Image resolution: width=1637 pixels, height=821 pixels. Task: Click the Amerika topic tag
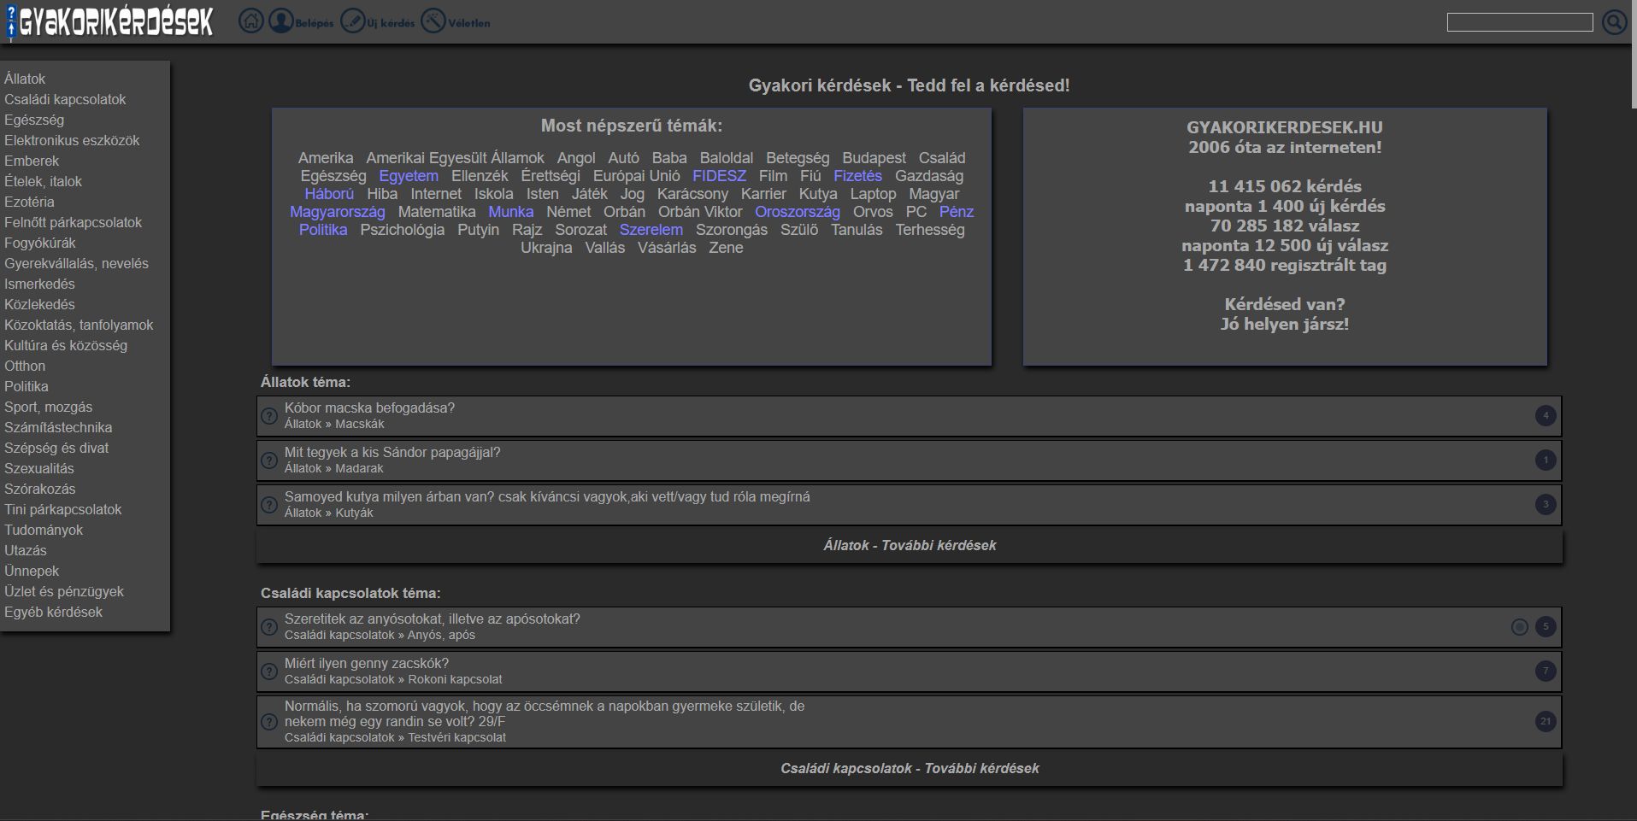[x=326, y=158]
